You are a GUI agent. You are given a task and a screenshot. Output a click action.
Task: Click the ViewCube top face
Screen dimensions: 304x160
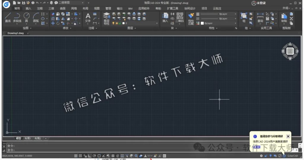pos(290,51)
